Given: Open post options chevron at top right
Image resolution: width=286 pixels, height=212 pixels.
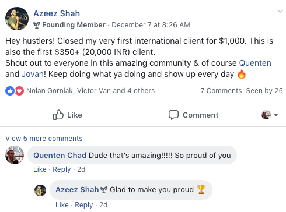Looking at the screenshot, I should [280, 11].
